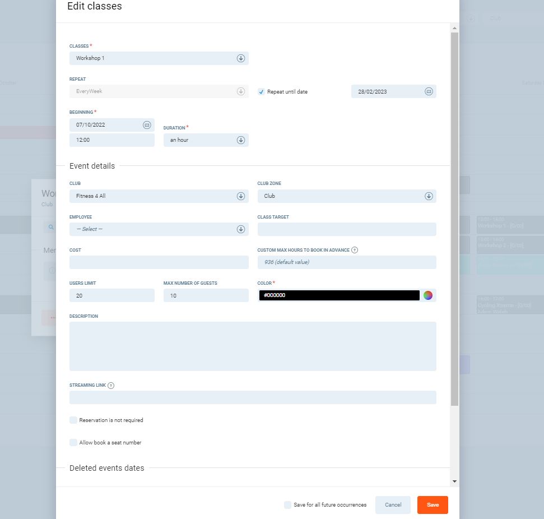Screen dimensions: 544x519
Task: Click the black #000000 color swatch
Action: [x=339, y=295]
